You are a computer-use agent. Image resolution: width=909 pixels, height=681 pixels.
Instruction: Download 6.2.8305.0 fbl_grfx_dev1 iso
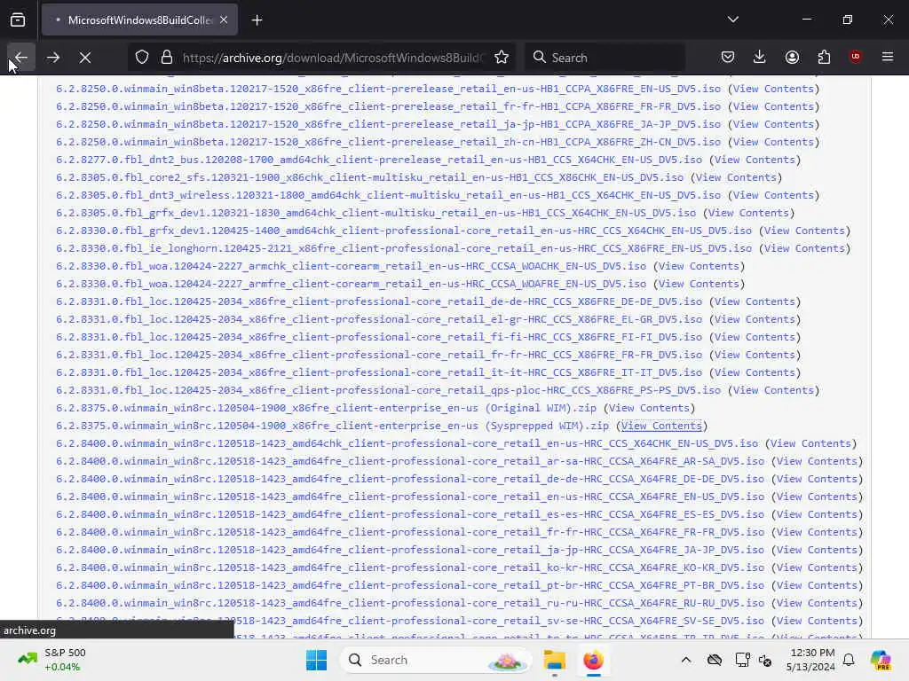coord(376,213)
